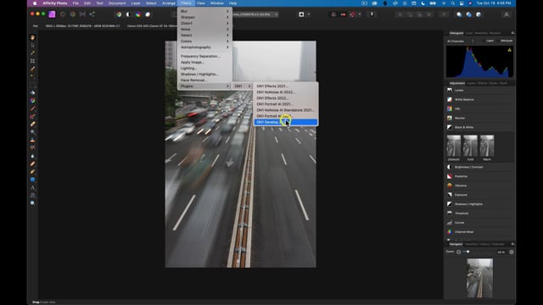The height and width of the screenshot is (305, 543).
Task: Select the View hand tool
Action: 32,37
